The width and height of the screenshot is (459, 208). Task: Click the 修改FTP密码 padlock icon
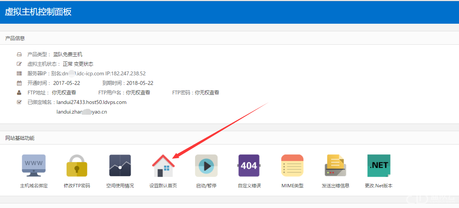(x=77, y=166)
